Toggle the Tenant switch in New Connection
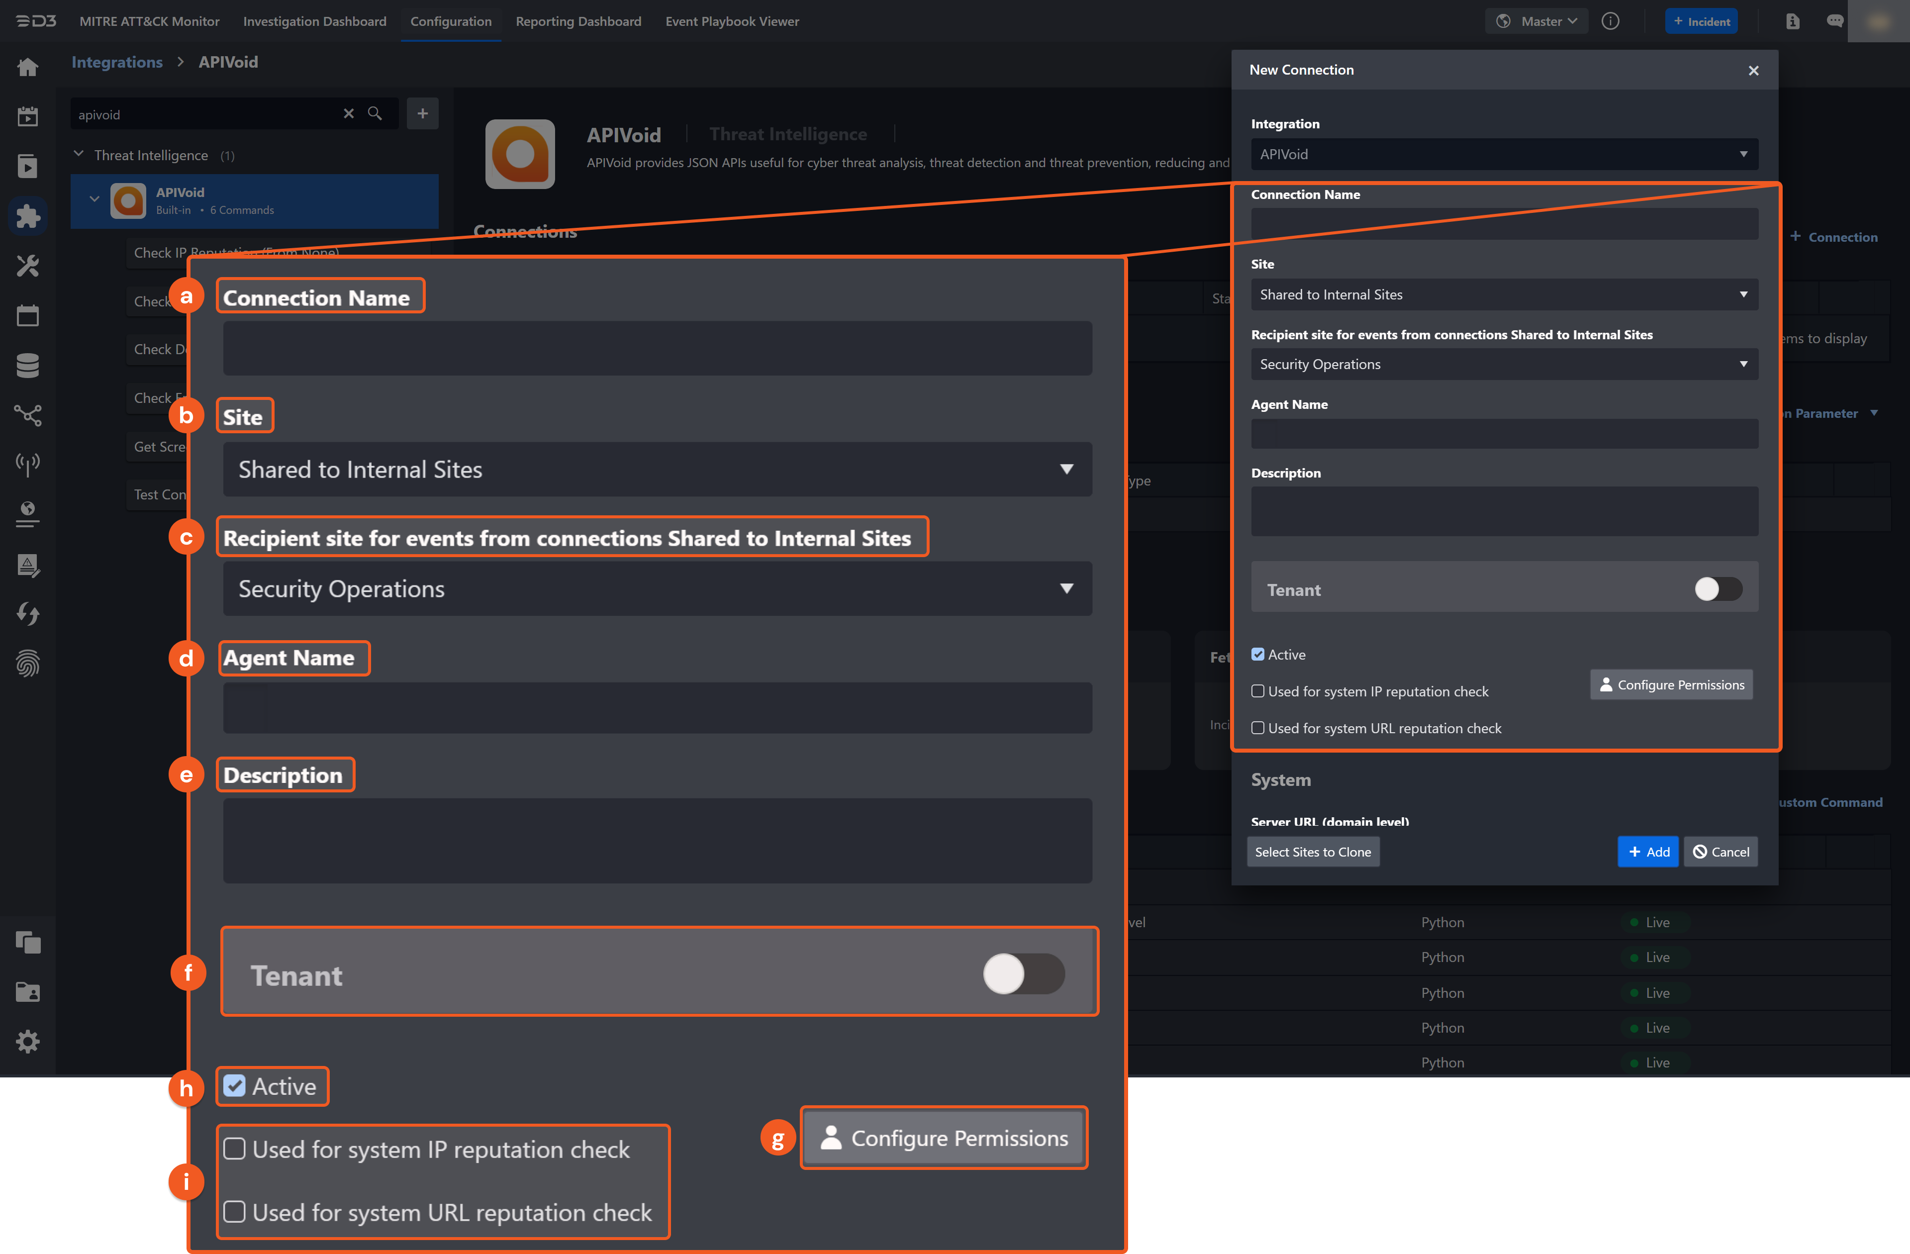Screen dimensions: 1910x1254 [1718, 589]
